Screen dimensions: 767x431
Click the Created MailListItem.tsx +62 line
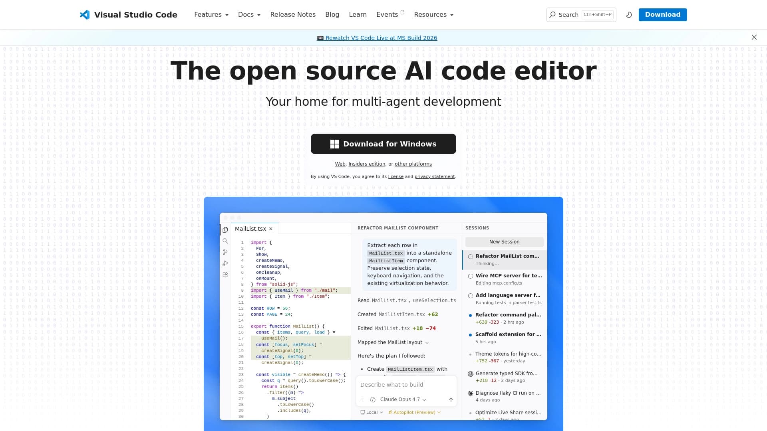click(x=398, y=314)
